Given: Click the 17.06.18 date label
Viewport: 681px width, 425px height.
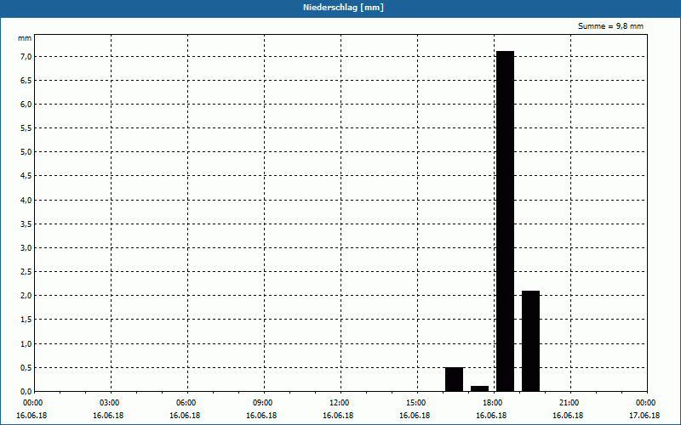Looking at the screenshot, I should coord(644,415).
